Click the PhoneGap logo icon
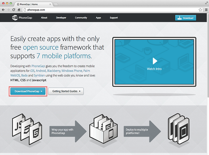The width and height of the screenshot is (209, 155). pos(15,18)
